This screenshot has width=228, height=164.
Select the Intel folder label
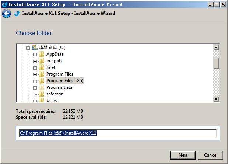[51, 67]
